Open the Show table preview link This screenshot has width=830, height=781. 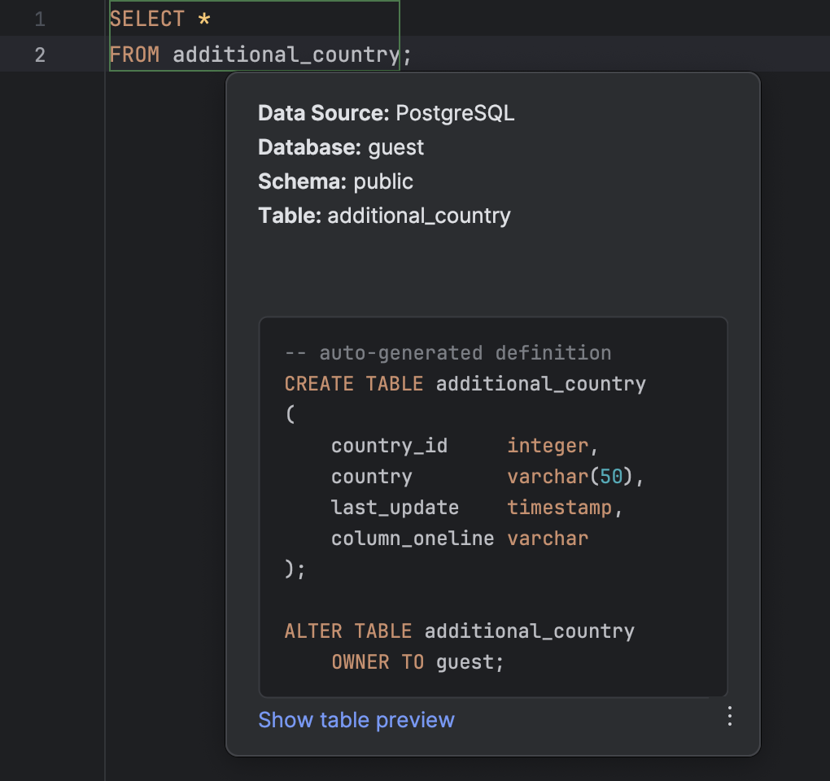[356, 720]
